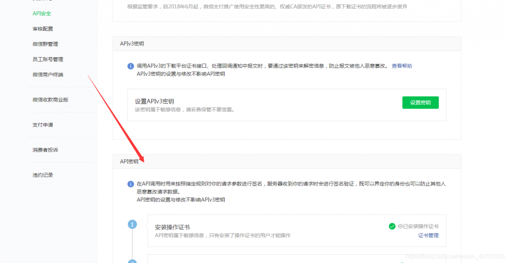This screenshot has width=508, height=263.
Task: Go to 微信群管理 menu item
Action: click(45, 44)
